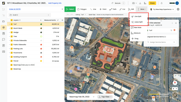Viewport: 181px width, 102px height.
Task: Open the user profile avatar
Action: coord(177,3)
